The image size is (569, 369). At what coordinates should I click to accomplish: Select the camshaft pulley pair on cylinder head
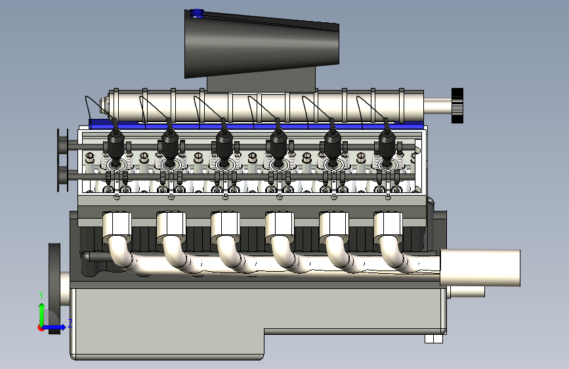click(63, 160)
